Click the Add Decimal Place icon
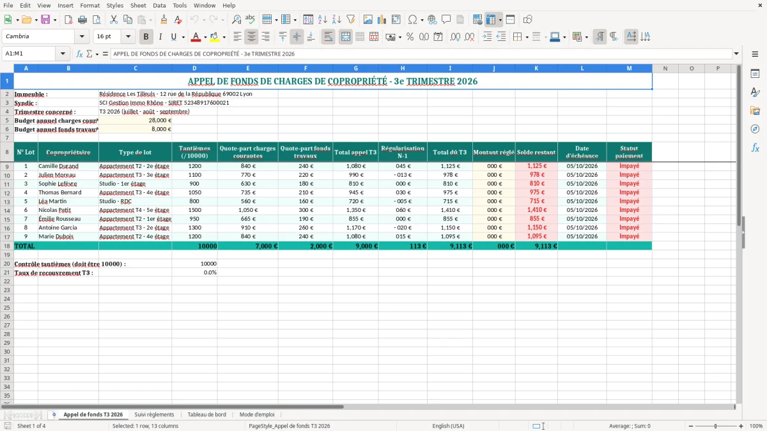Screen dimensions: 767x431 click(x=456, y=37)
